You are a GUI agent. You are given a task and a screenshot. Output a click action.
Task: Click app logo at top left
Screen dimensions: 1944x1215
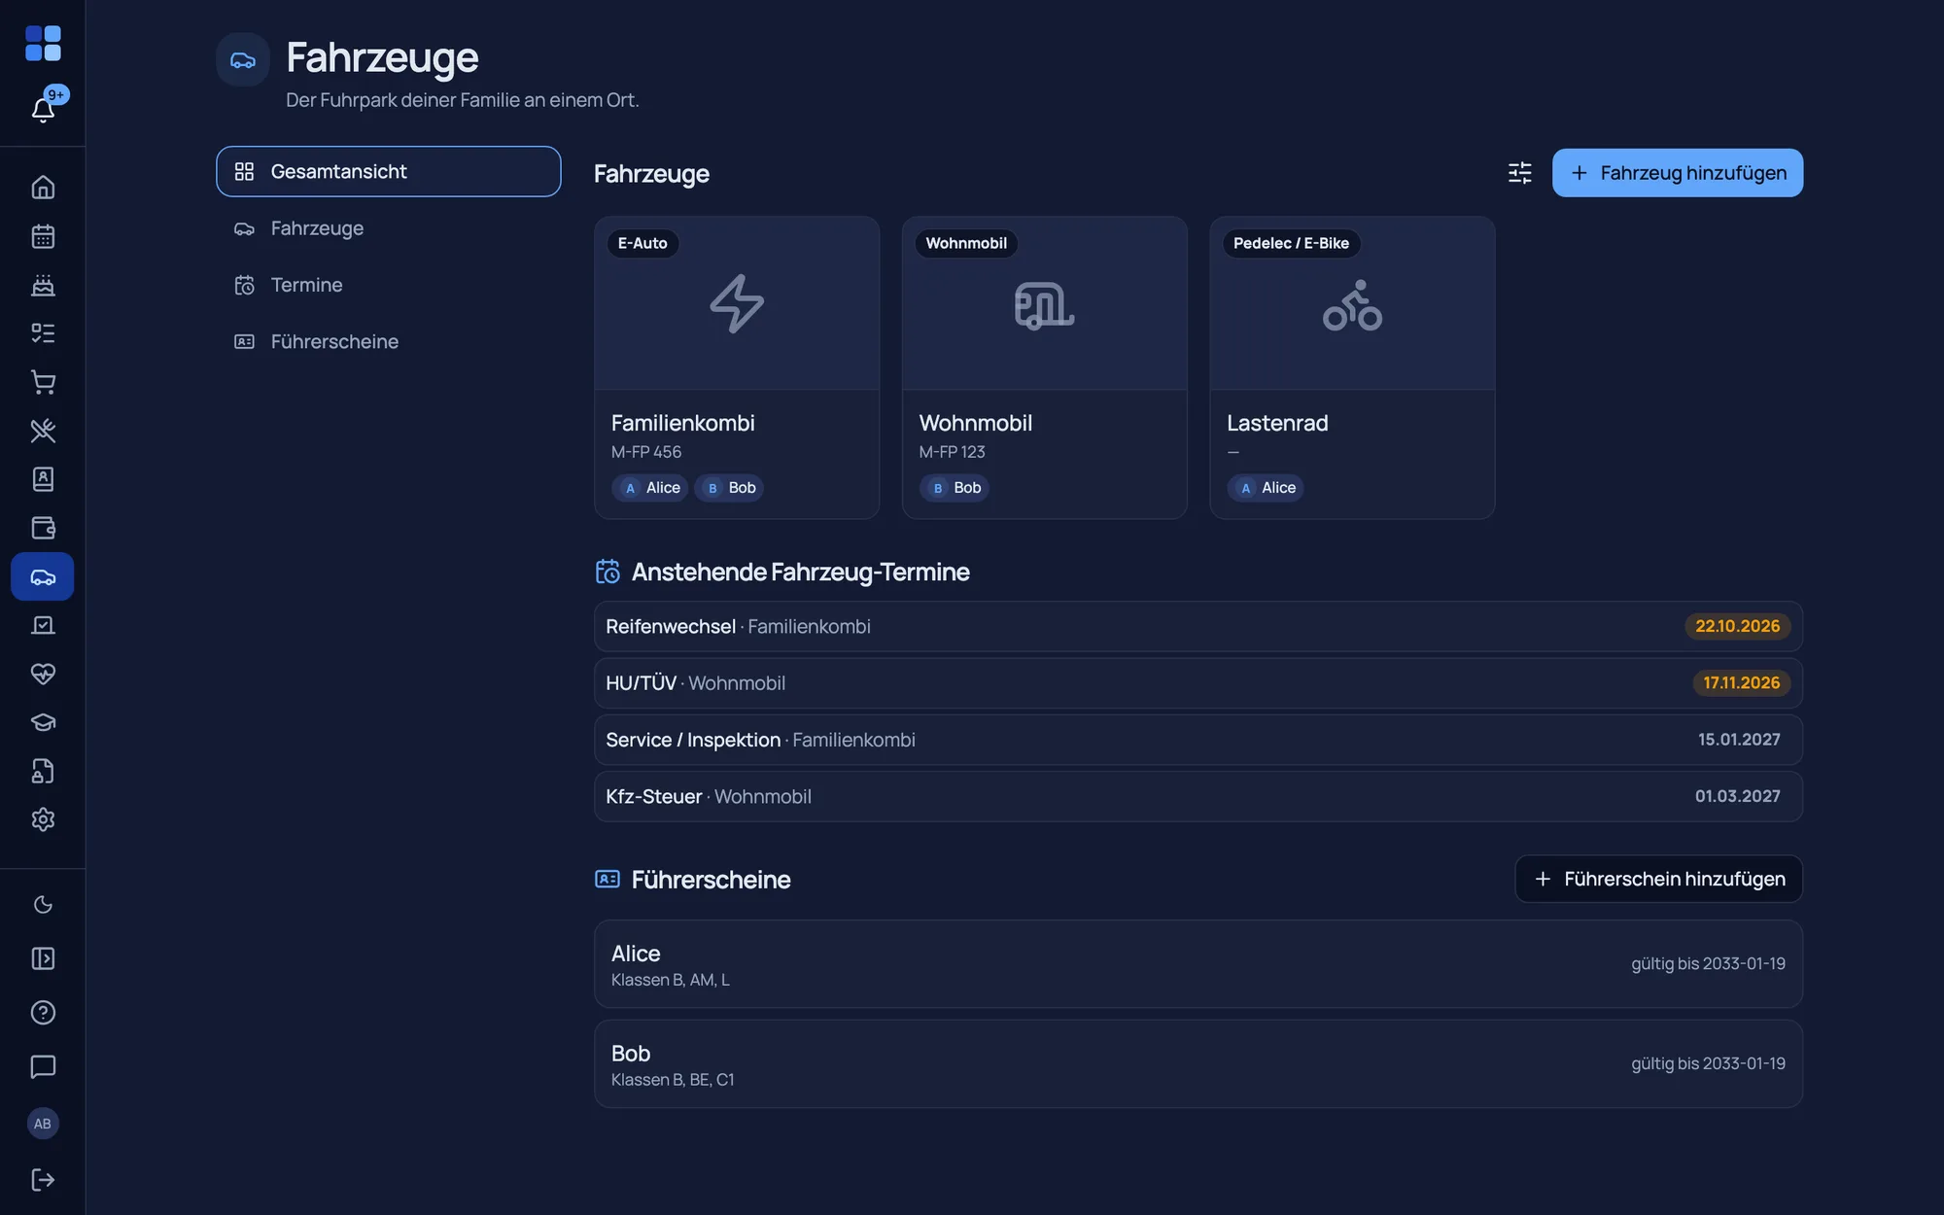coord(43,44)
